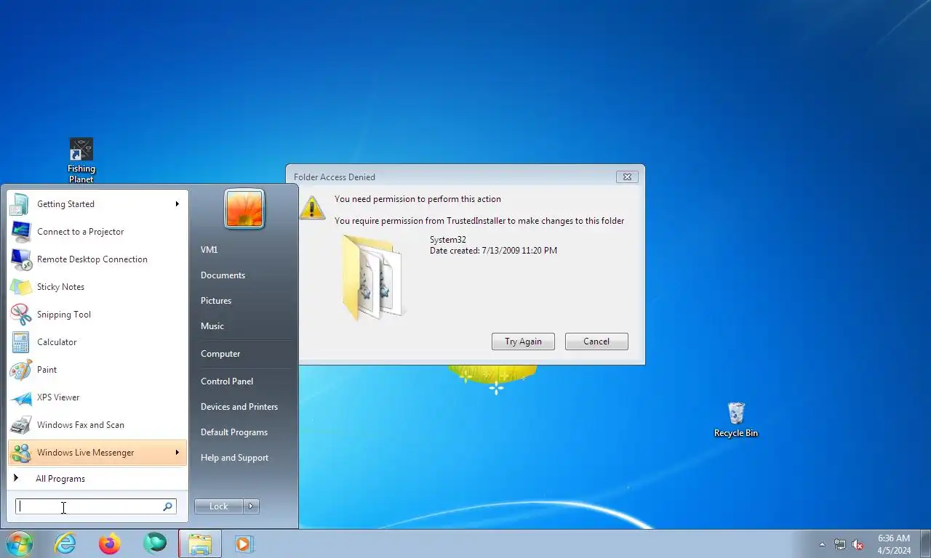Open Computer from the Start menu
The height and width of the screenshot is (558, 931).
(220, 354)
